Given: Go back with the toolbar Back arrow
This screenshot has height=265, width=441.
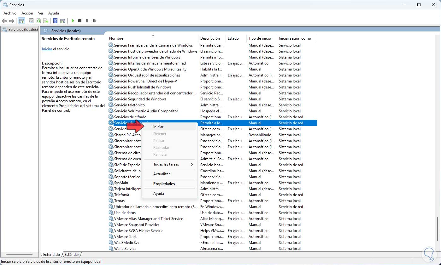Looking at the screenshot, I should [4, 21].
